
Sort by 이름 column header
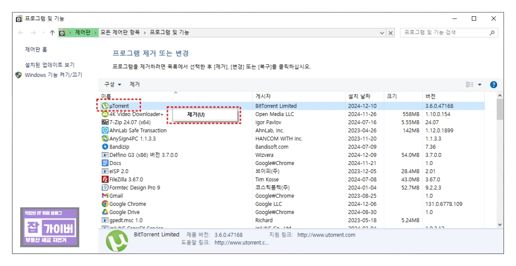pyautogui.click(x=175, y=96)
